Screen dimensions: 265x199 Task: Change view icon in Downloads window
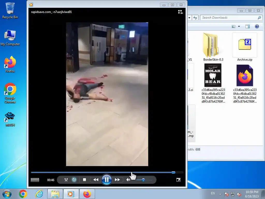(233, 26)
